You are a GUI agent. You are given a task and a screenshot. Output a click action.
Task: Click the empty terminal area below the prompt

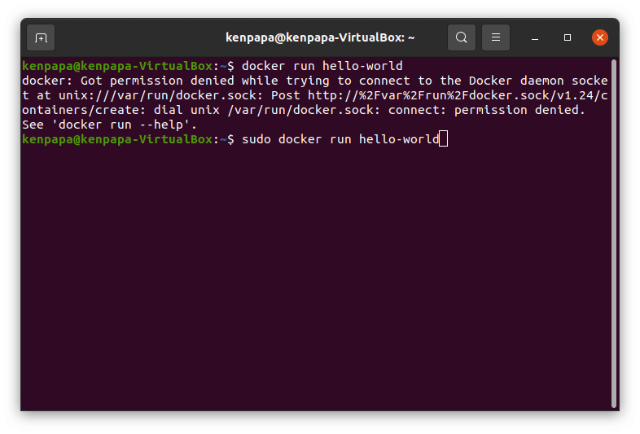tap(316, 278)
